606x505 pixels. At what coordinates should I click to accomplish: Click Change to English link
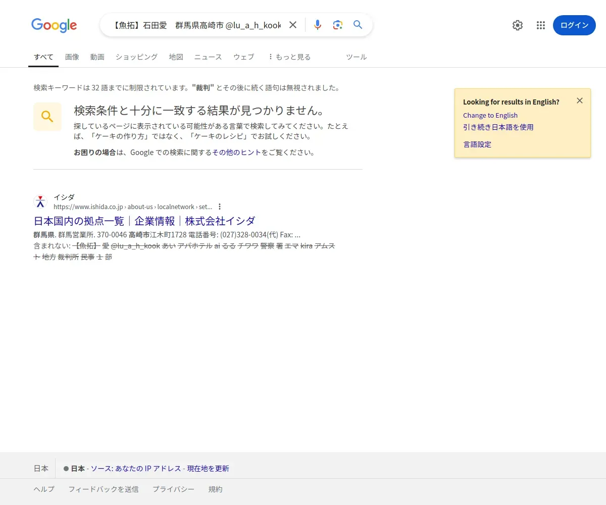(x=490, y=115)
